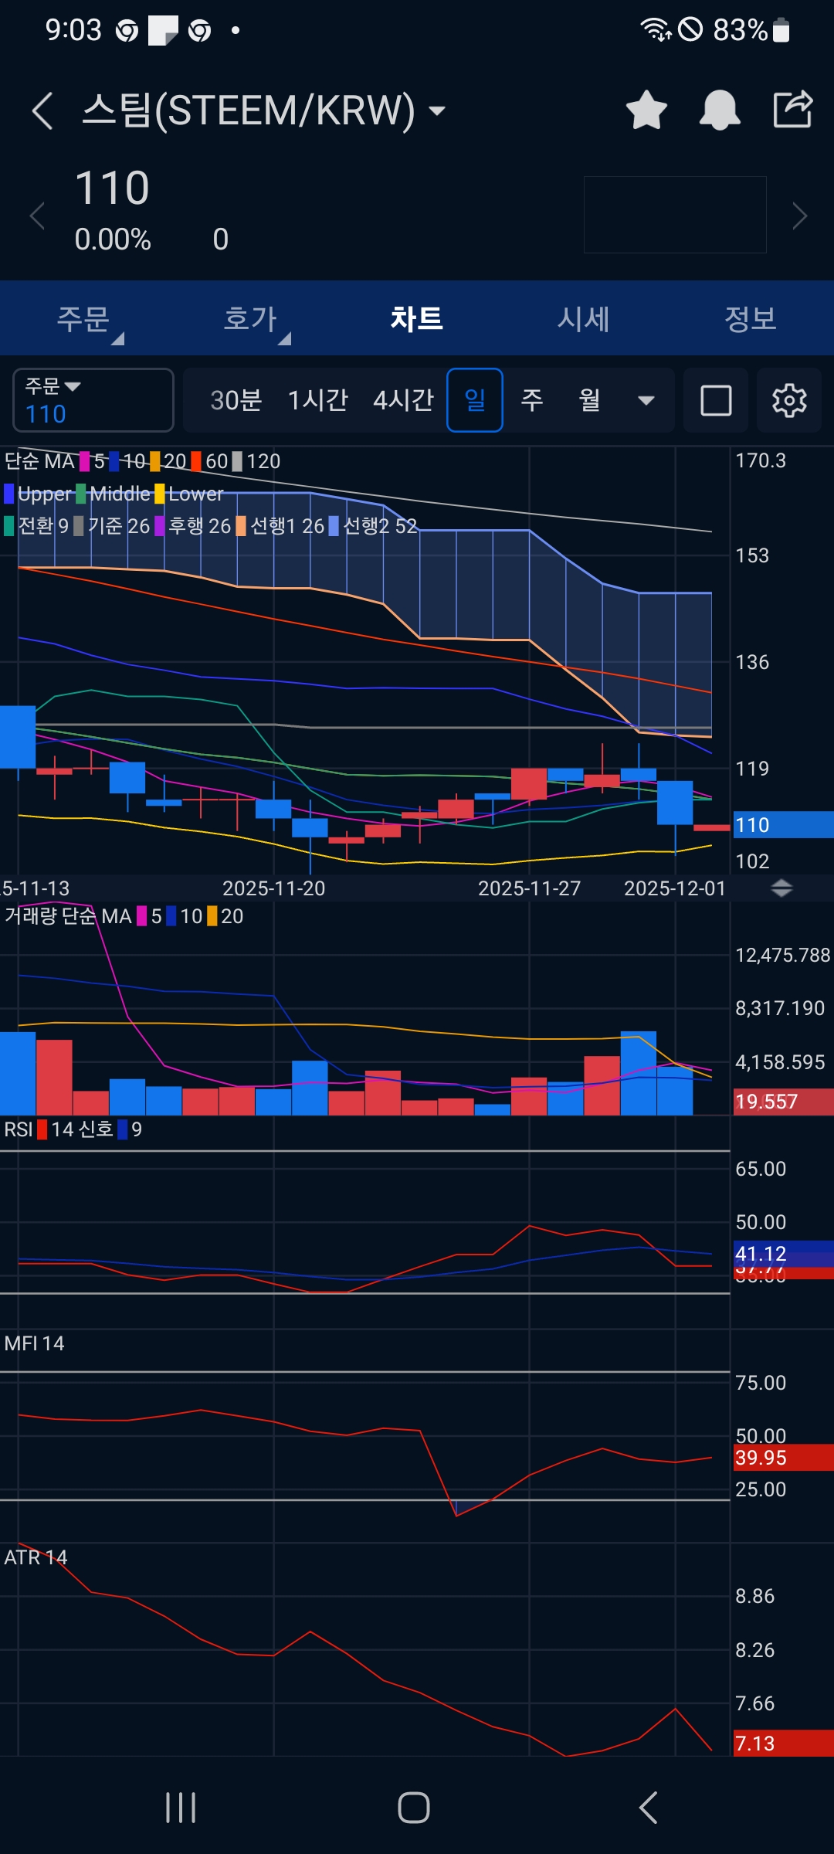Tap the MFI 14 indicator label

34,1343
